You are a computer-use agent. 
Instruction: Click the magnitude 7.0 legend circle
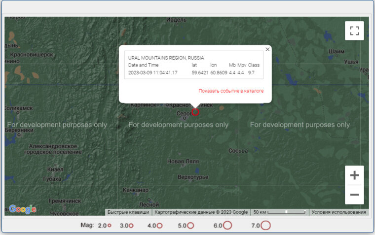(265, 225)
